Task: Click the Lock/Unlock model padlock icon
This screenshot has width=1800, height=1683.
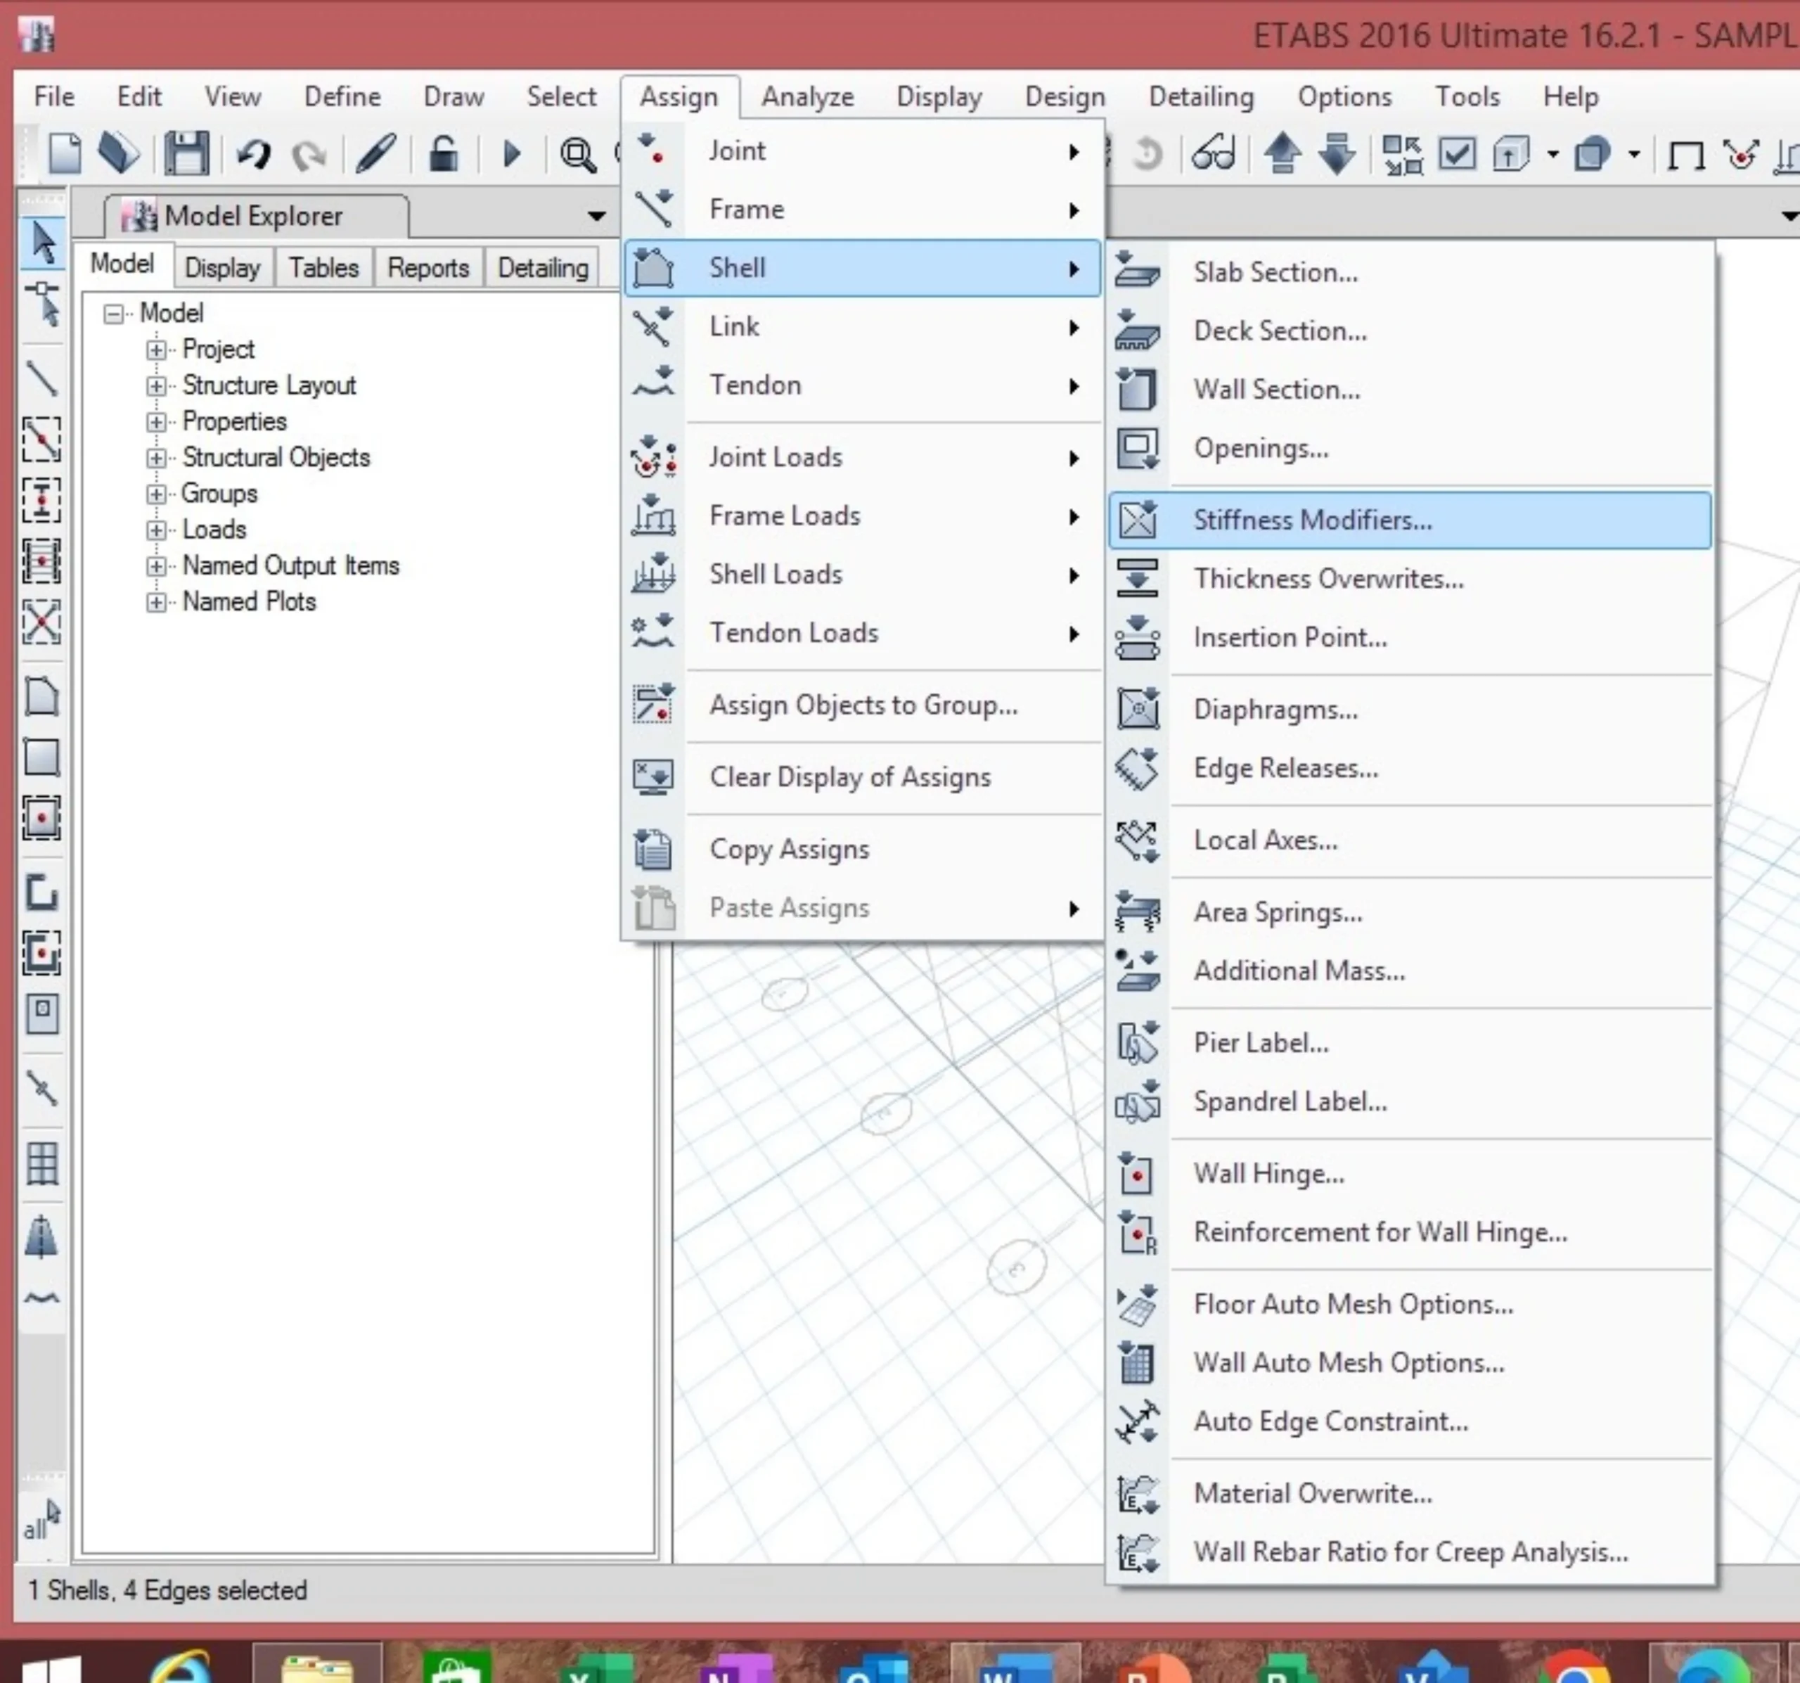Action: tap(443, 153)
